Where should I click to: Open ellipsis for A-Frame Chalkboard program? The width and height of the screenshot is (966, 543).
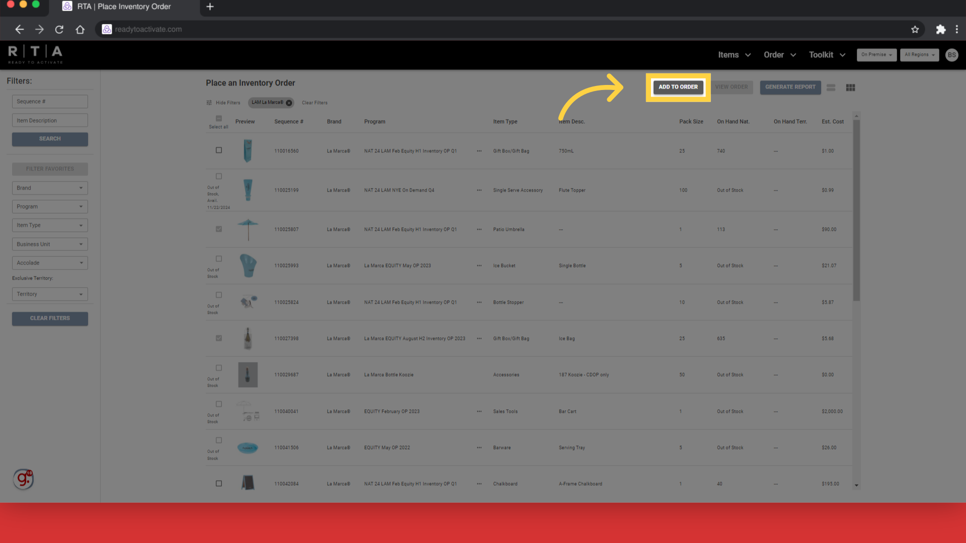[x=479, y=484]
